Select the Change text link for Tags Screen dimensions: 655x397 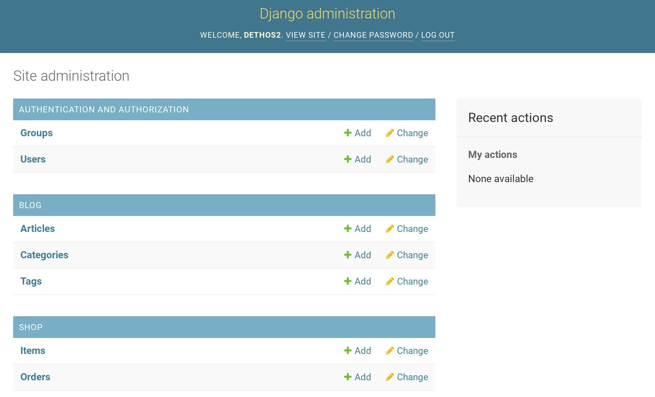[x=412, y=281]
